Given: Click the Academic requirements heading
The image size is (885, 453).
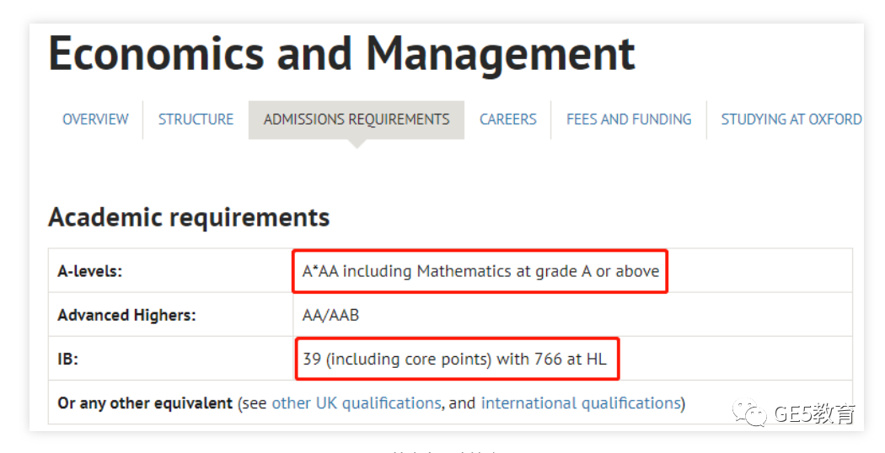Looking at the screenshot, I should (189, 217).
